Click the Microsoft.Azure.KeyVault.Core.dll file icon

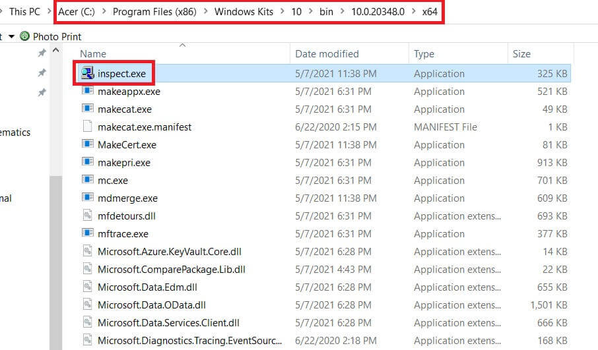87,250
